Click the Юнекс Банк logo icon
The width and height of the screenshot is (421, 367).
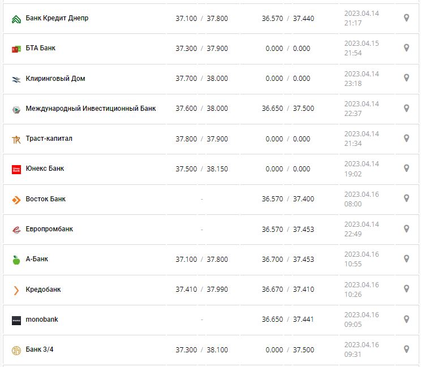16,169
